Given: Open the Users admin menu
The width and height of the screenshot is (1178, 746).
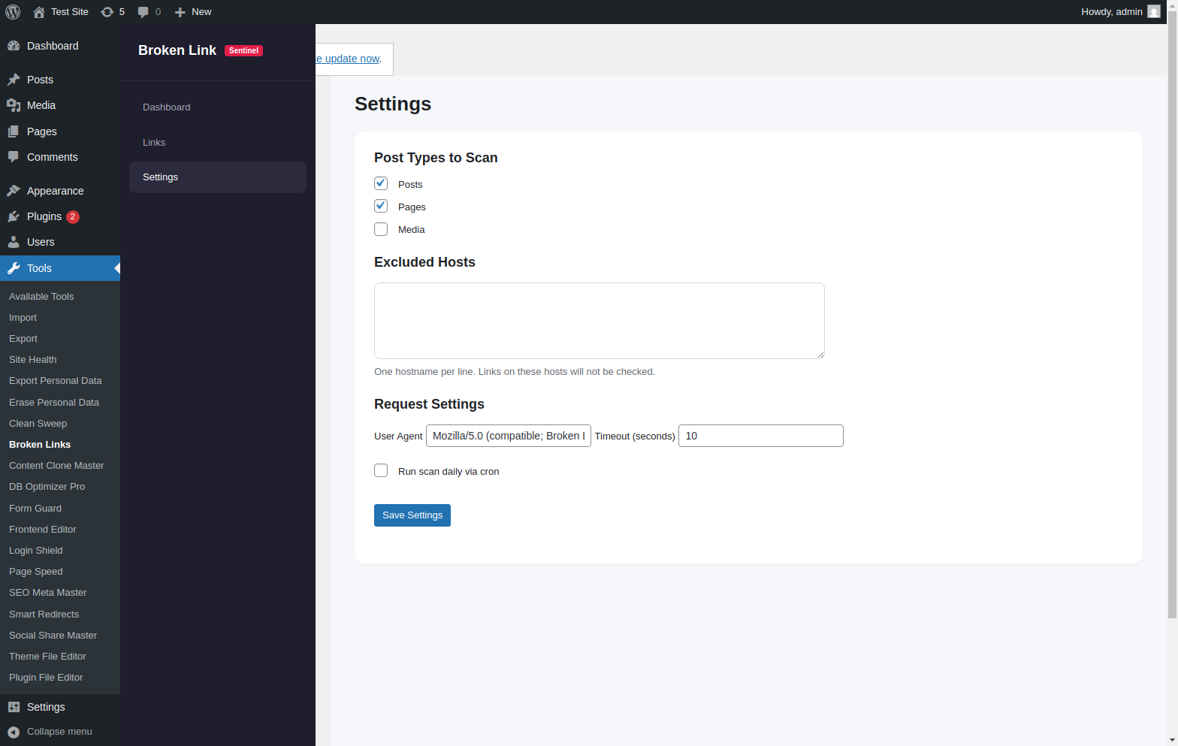Looking at the screenshot, I should coord(60,242).
